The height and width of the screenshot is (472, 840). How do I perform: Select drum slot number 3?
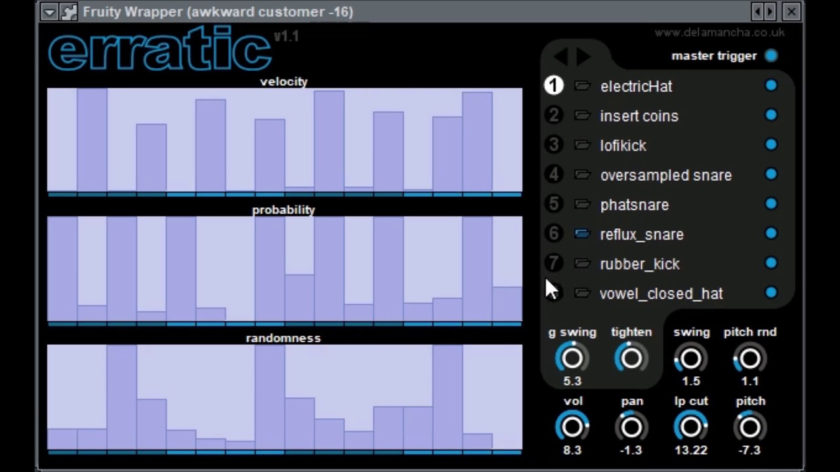coord(554,145)
